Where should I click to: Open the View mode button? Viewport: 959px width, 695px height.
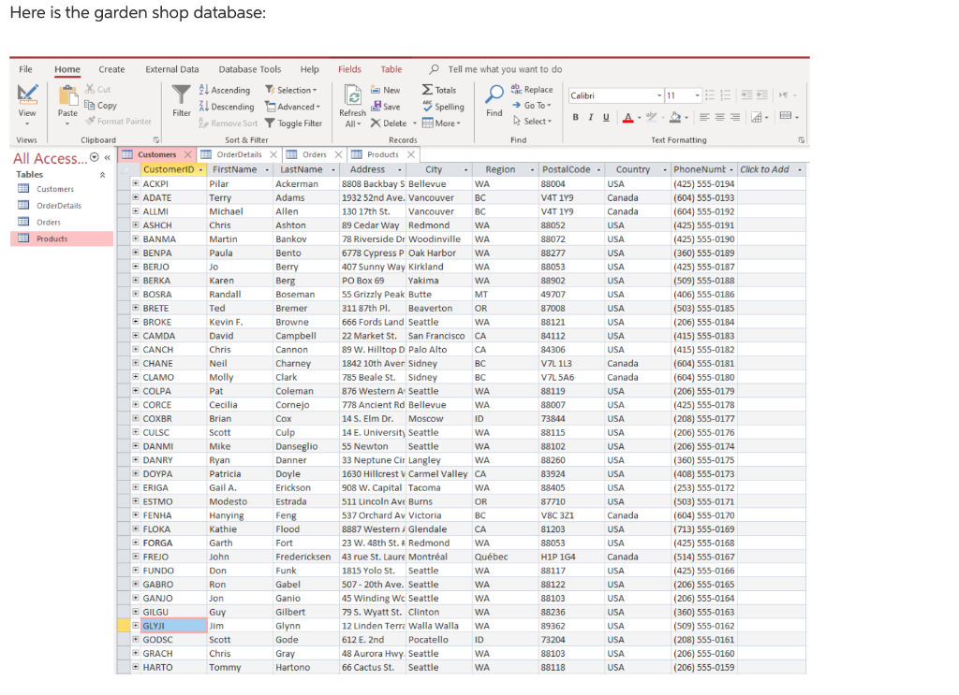[x=27, y=105]
